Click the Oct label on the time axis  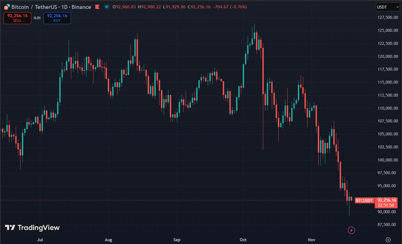pos(243,240)
